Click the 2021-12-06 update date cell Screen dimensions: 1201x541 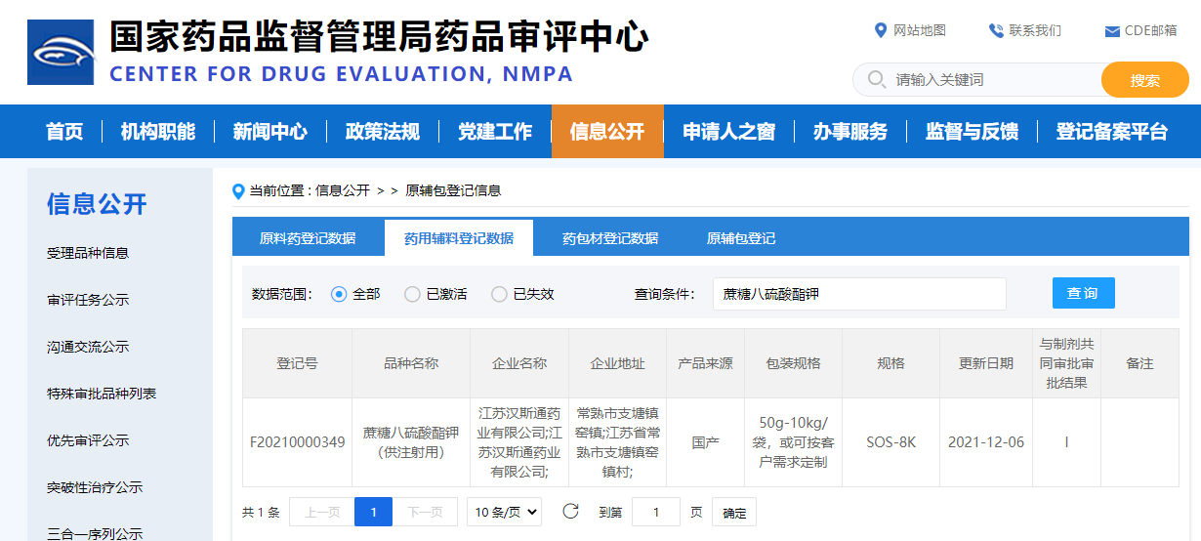coord(986,442)
